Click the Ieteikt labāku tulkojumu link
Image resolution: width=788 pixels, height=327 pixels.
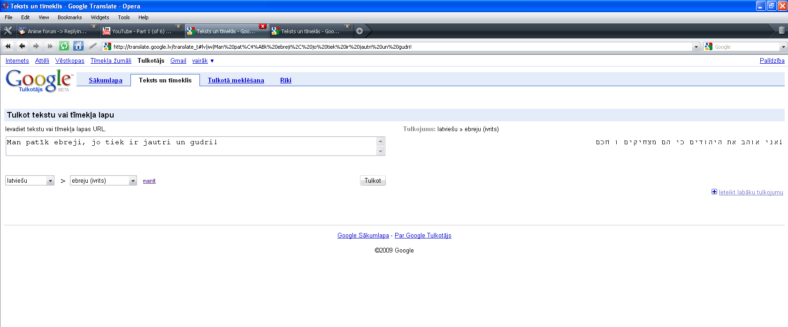(x=751, y=192)
